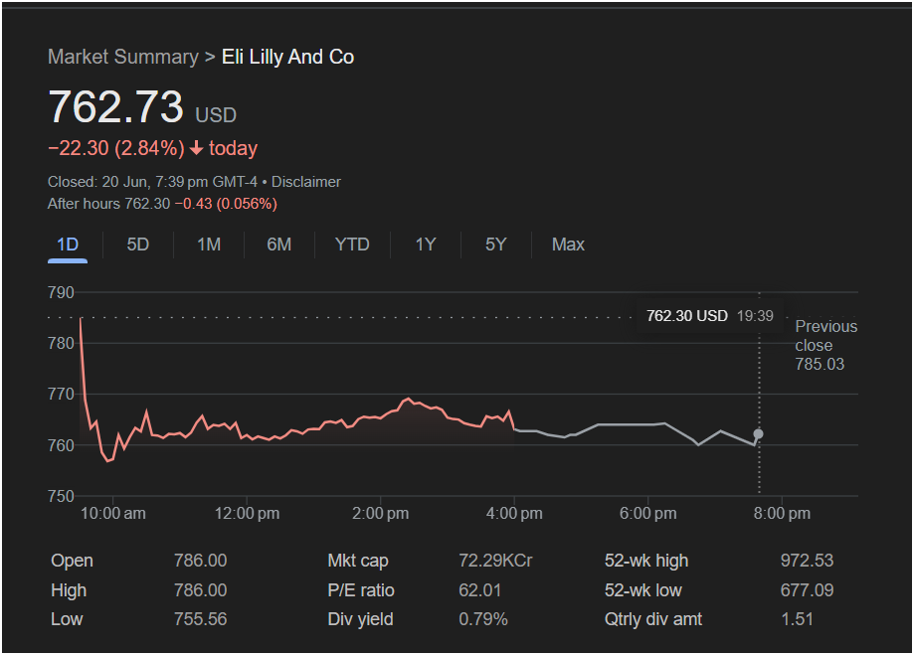Image resolution: width=914 pixels, height=655 pixels.
Task: Click the Mkt cap value 72.29KCr
Action: pyautogui.click(x=495, y=561)
